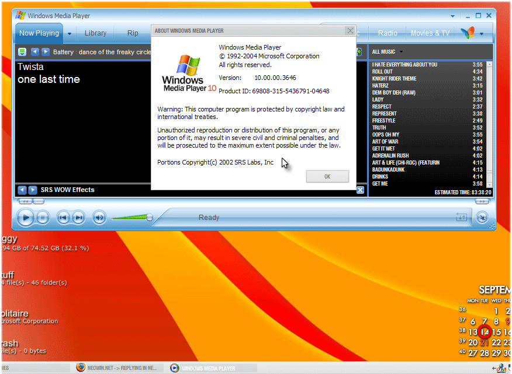Open the Movies & TV tab
512x374 pixels.
430,33
